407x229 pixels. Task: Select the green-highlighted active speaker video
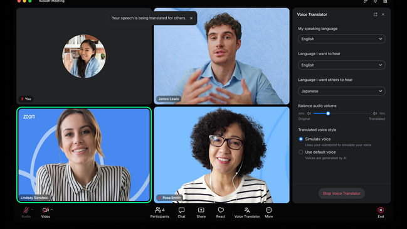[84, 155]
